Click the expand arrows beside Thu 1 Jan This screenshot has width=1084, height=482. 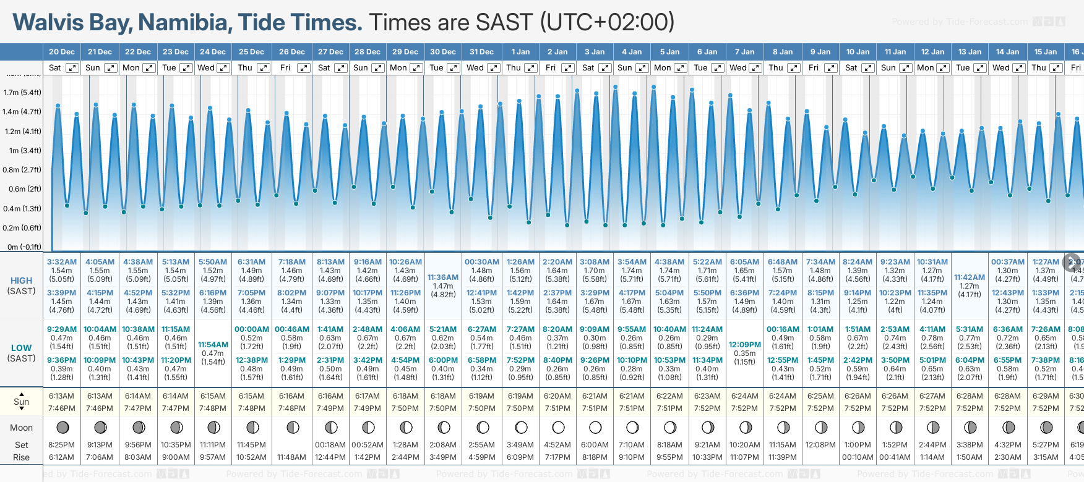530,68
